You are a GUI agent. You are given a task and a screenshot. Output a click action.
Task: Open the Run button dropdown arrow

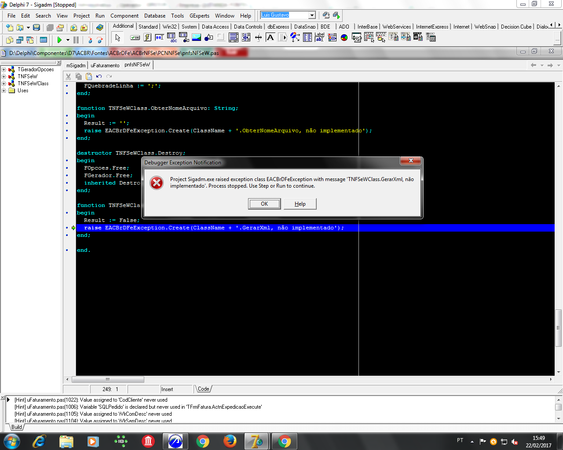pos(68,40)
